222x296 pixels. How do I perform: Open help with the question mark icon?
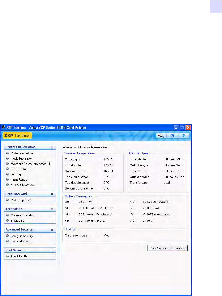click(183, 136)
